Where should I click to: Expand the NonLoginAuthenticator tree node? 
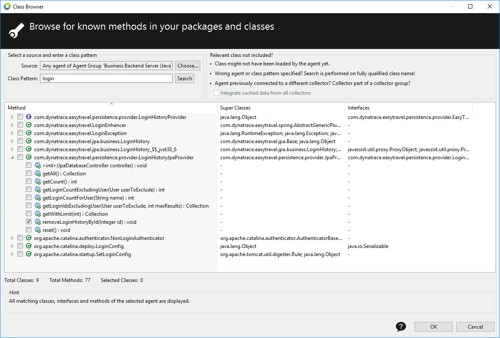12,238
